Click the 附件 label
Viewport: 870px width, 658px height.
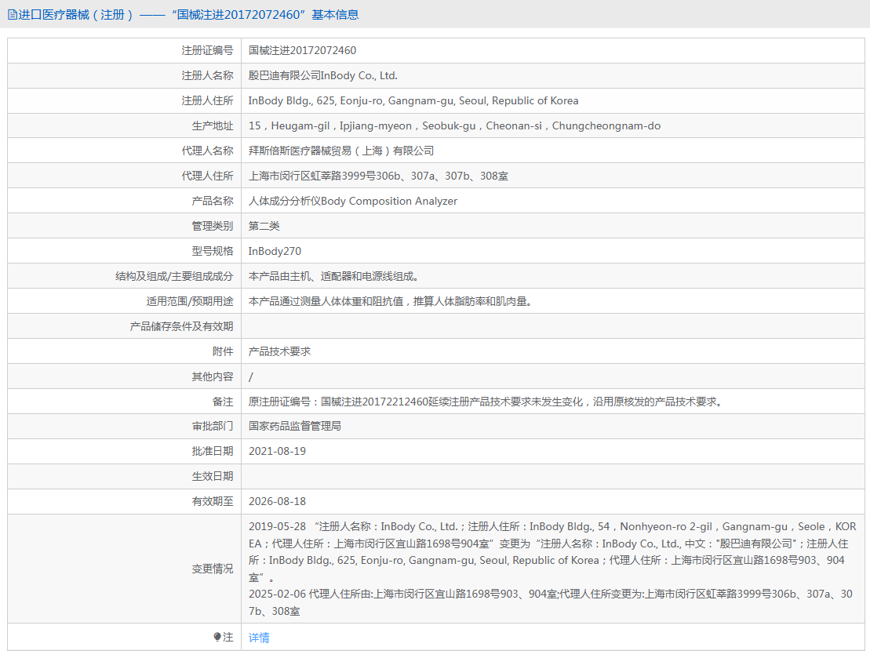(223, 352)
